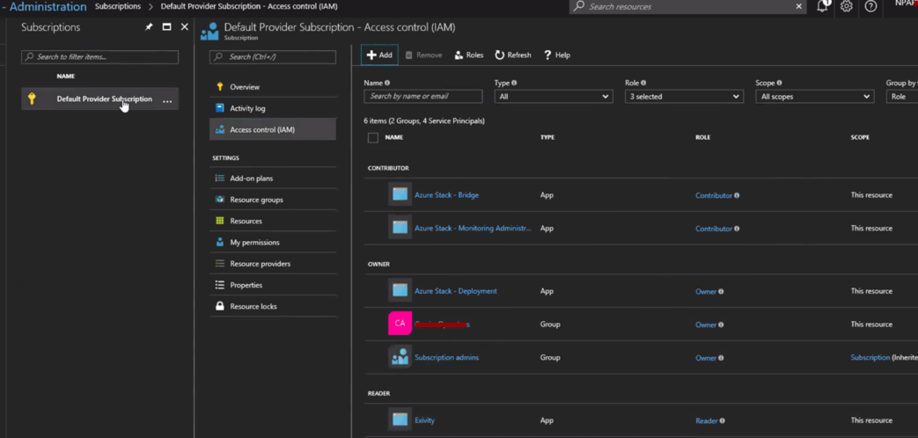The height and width of the screenshot is (438, 918).
Task: Open the notifications bell icon
Action: click(x=823, y=6)
